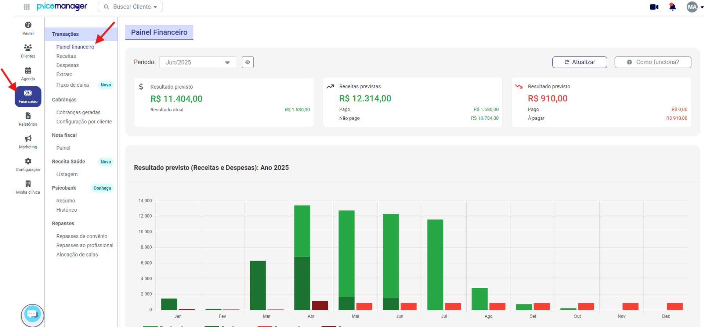Click the Não pago R$ 10.734,00 amount

point(485,118)
